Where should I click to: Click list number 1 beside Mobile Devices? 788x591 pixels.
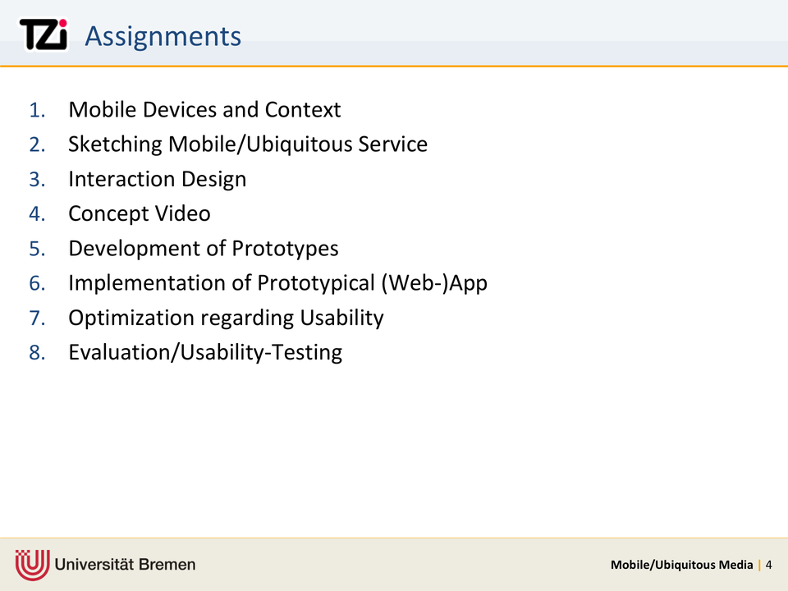point(37,110)
